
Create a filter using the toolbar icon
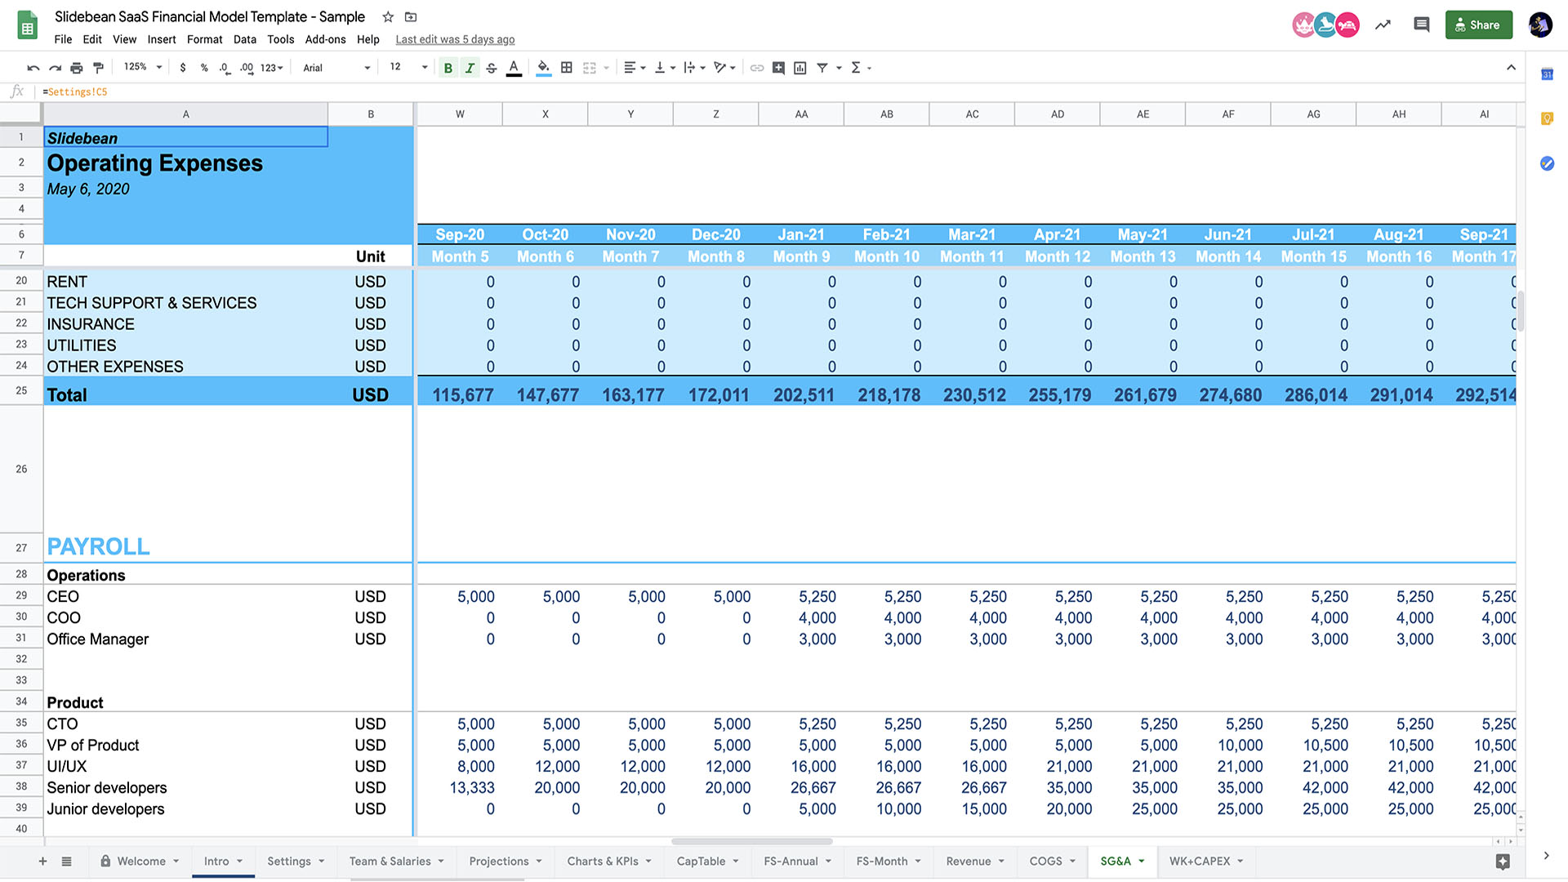822,68
